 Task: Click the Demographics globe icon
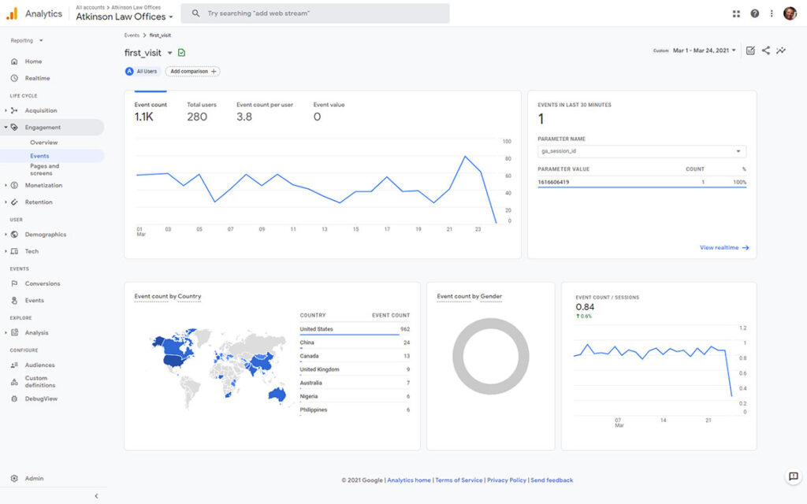click(14, 235)
